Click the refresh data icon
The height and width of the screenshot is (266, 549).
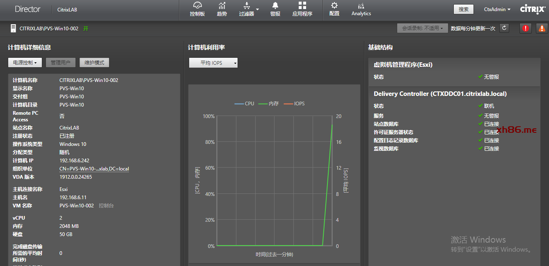(x=504, y=28)
